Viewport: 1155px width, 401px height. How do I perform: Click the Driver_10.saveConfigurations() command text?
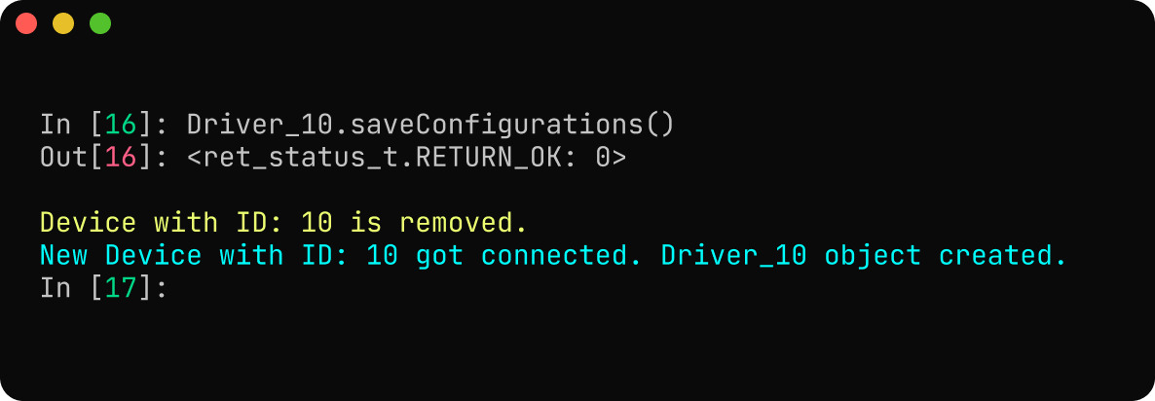[x=430, y=125]
